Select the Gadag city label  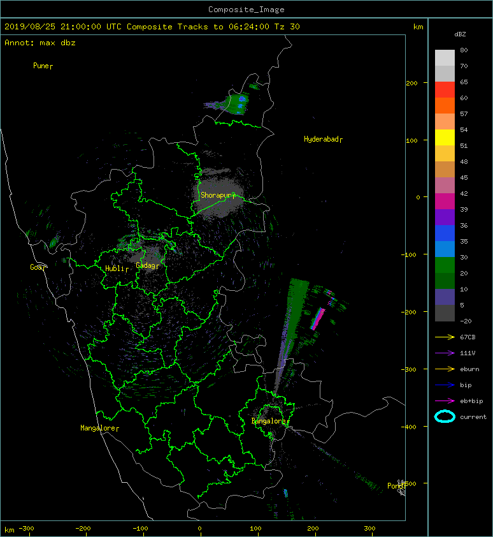pyautogui.click(x=146, y=265)
